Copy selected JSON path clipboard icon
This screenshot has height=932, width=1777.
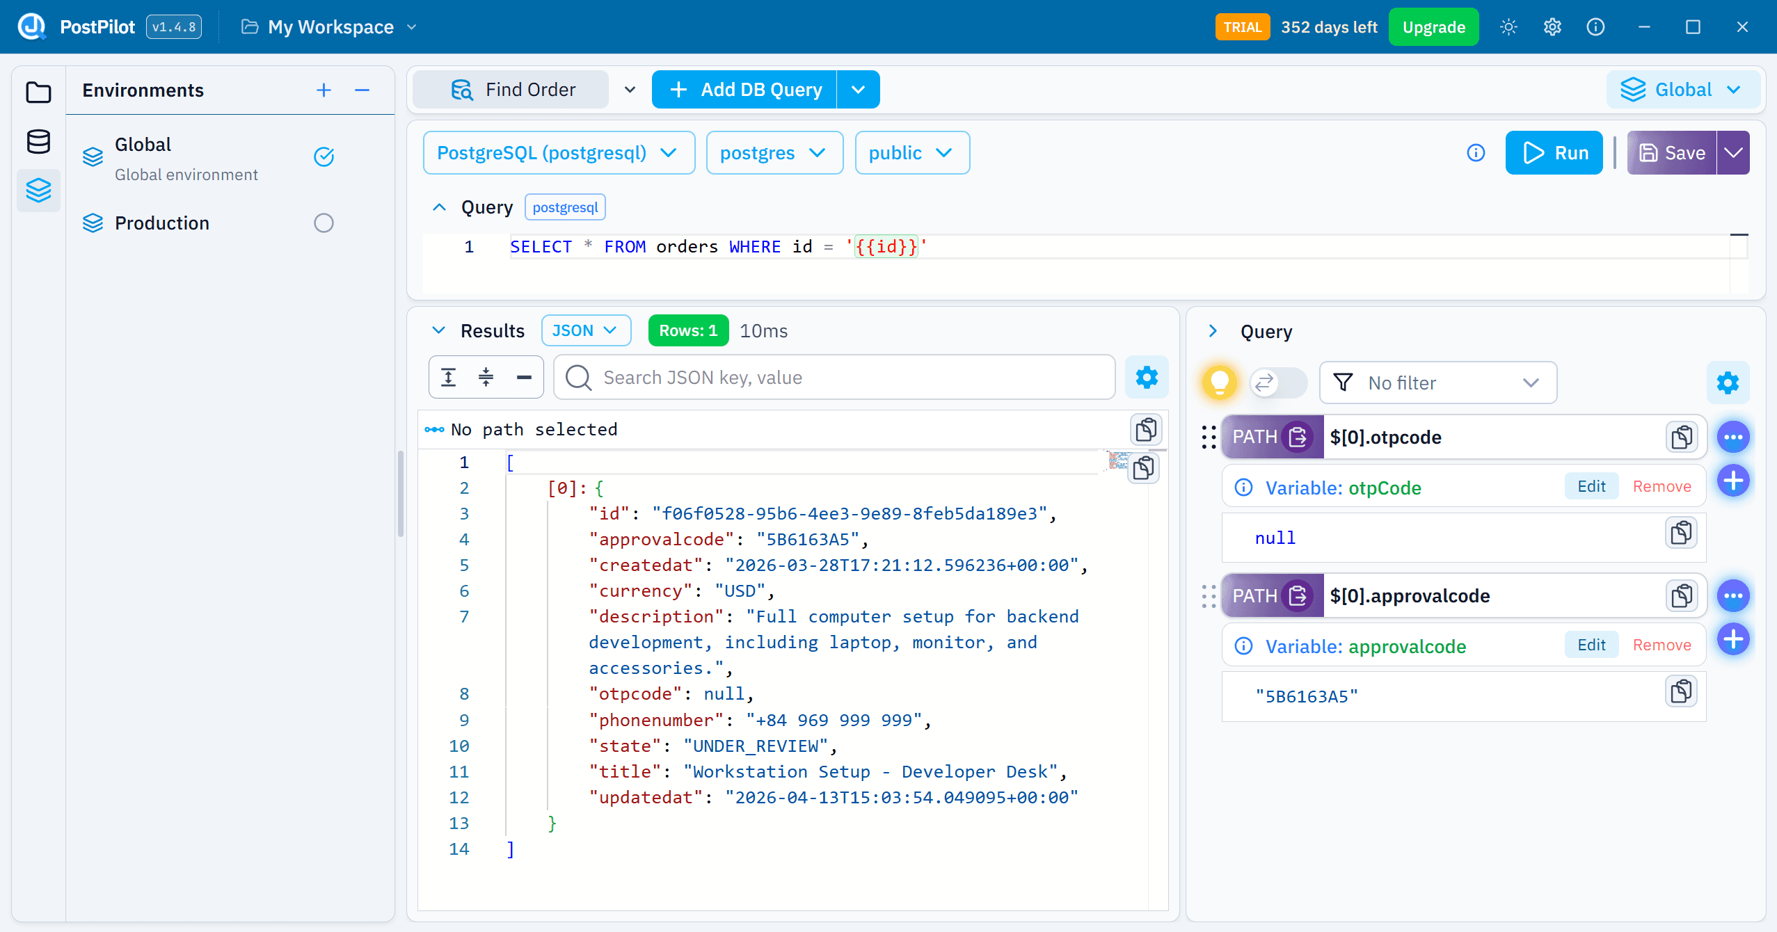click(1146, 430)
